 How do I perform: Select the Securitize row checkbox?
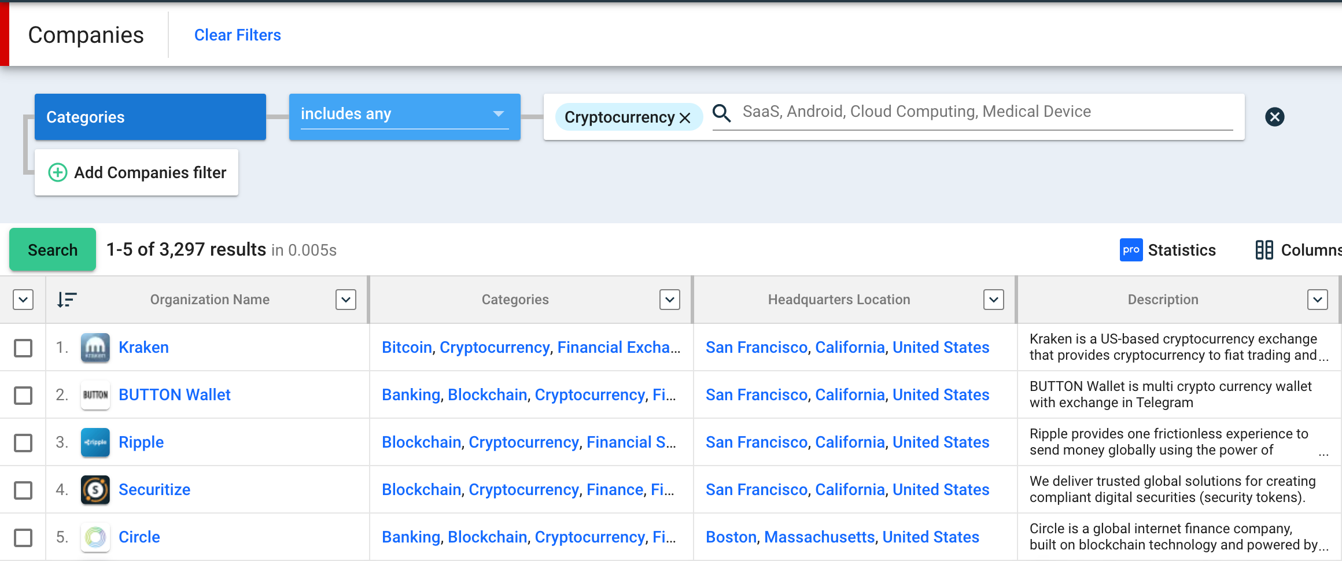coord(23,490)
